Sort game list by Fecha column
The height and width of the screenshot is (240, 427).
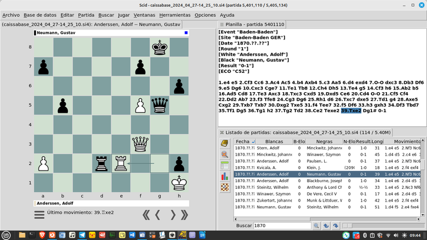point(245,142)
